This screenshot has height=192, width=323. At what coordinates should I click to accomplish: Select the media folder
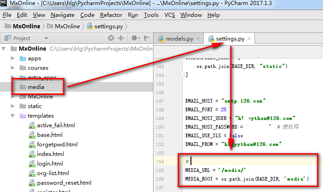(x=36, y=87)
